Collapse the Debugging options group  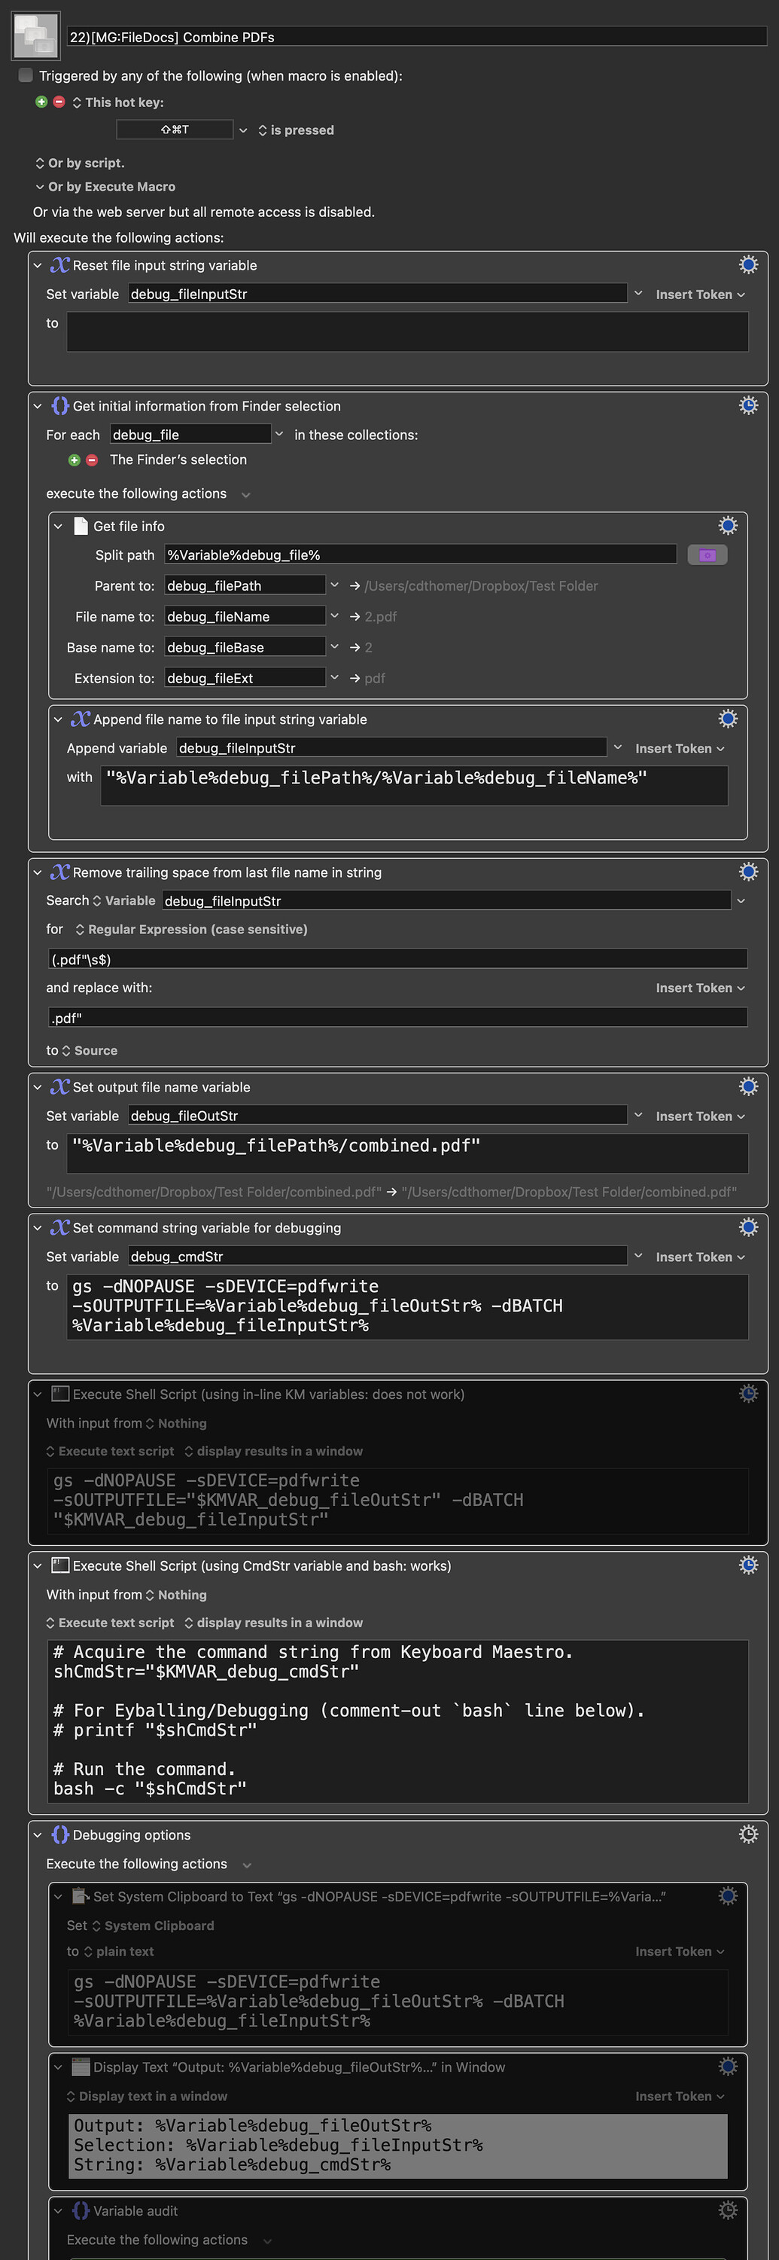coord(38,1835)
